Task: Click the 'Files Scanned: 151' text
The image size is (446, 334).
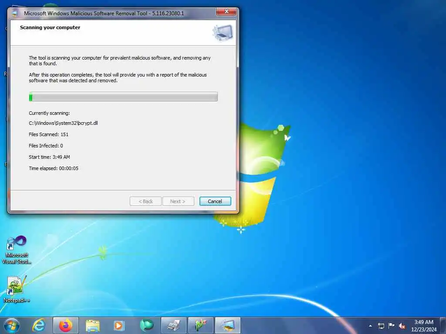Action: click(x=49, y=134)
